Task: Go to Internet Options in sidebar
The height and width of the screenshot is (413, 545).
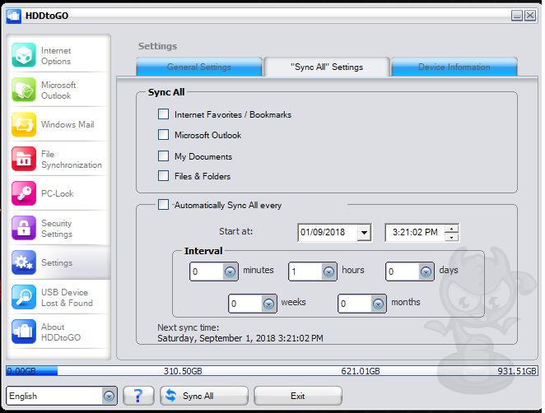Action: 56,56
